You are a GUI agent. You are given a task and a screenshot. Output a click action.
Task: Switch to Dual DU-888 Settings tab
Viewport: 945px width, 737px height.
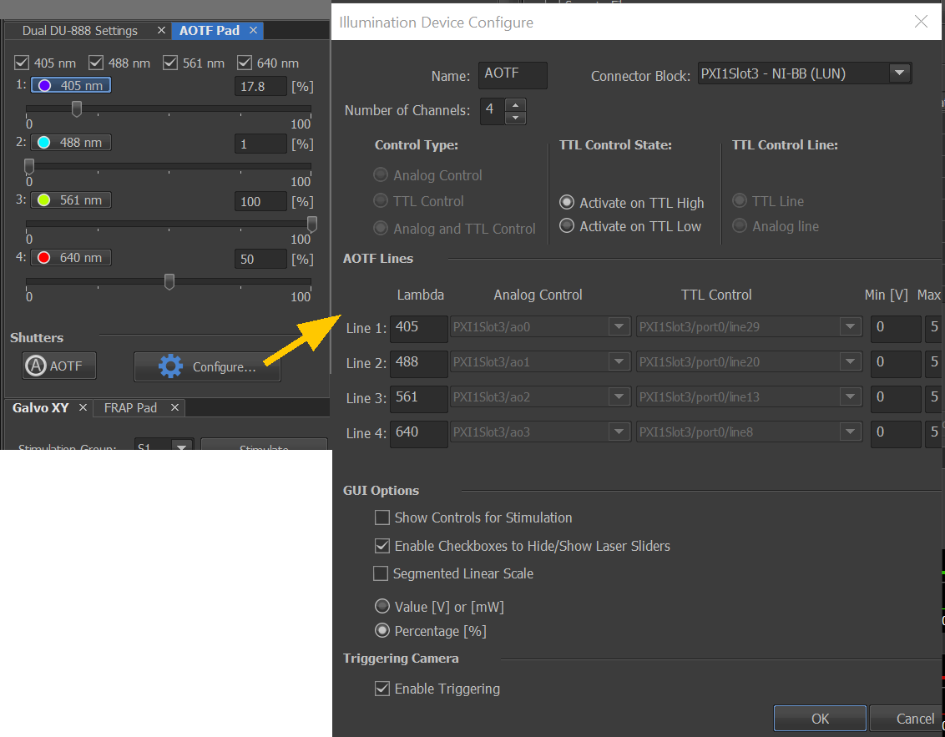pyautogui.click(x=80, y=31)
